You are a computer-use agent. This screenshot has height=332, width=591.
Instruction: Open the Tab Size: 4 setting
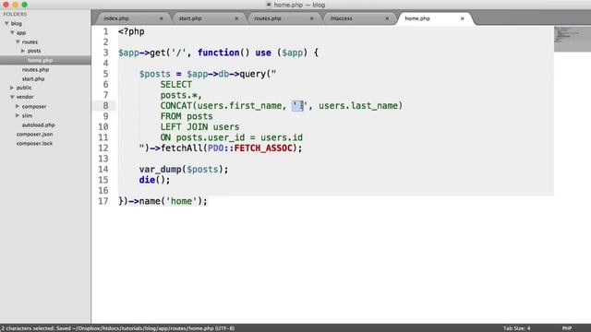516,328
